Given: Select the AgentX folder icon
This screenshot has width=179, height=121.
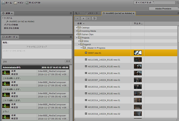Looking at the screenshot, I should (x=82, y=44).
